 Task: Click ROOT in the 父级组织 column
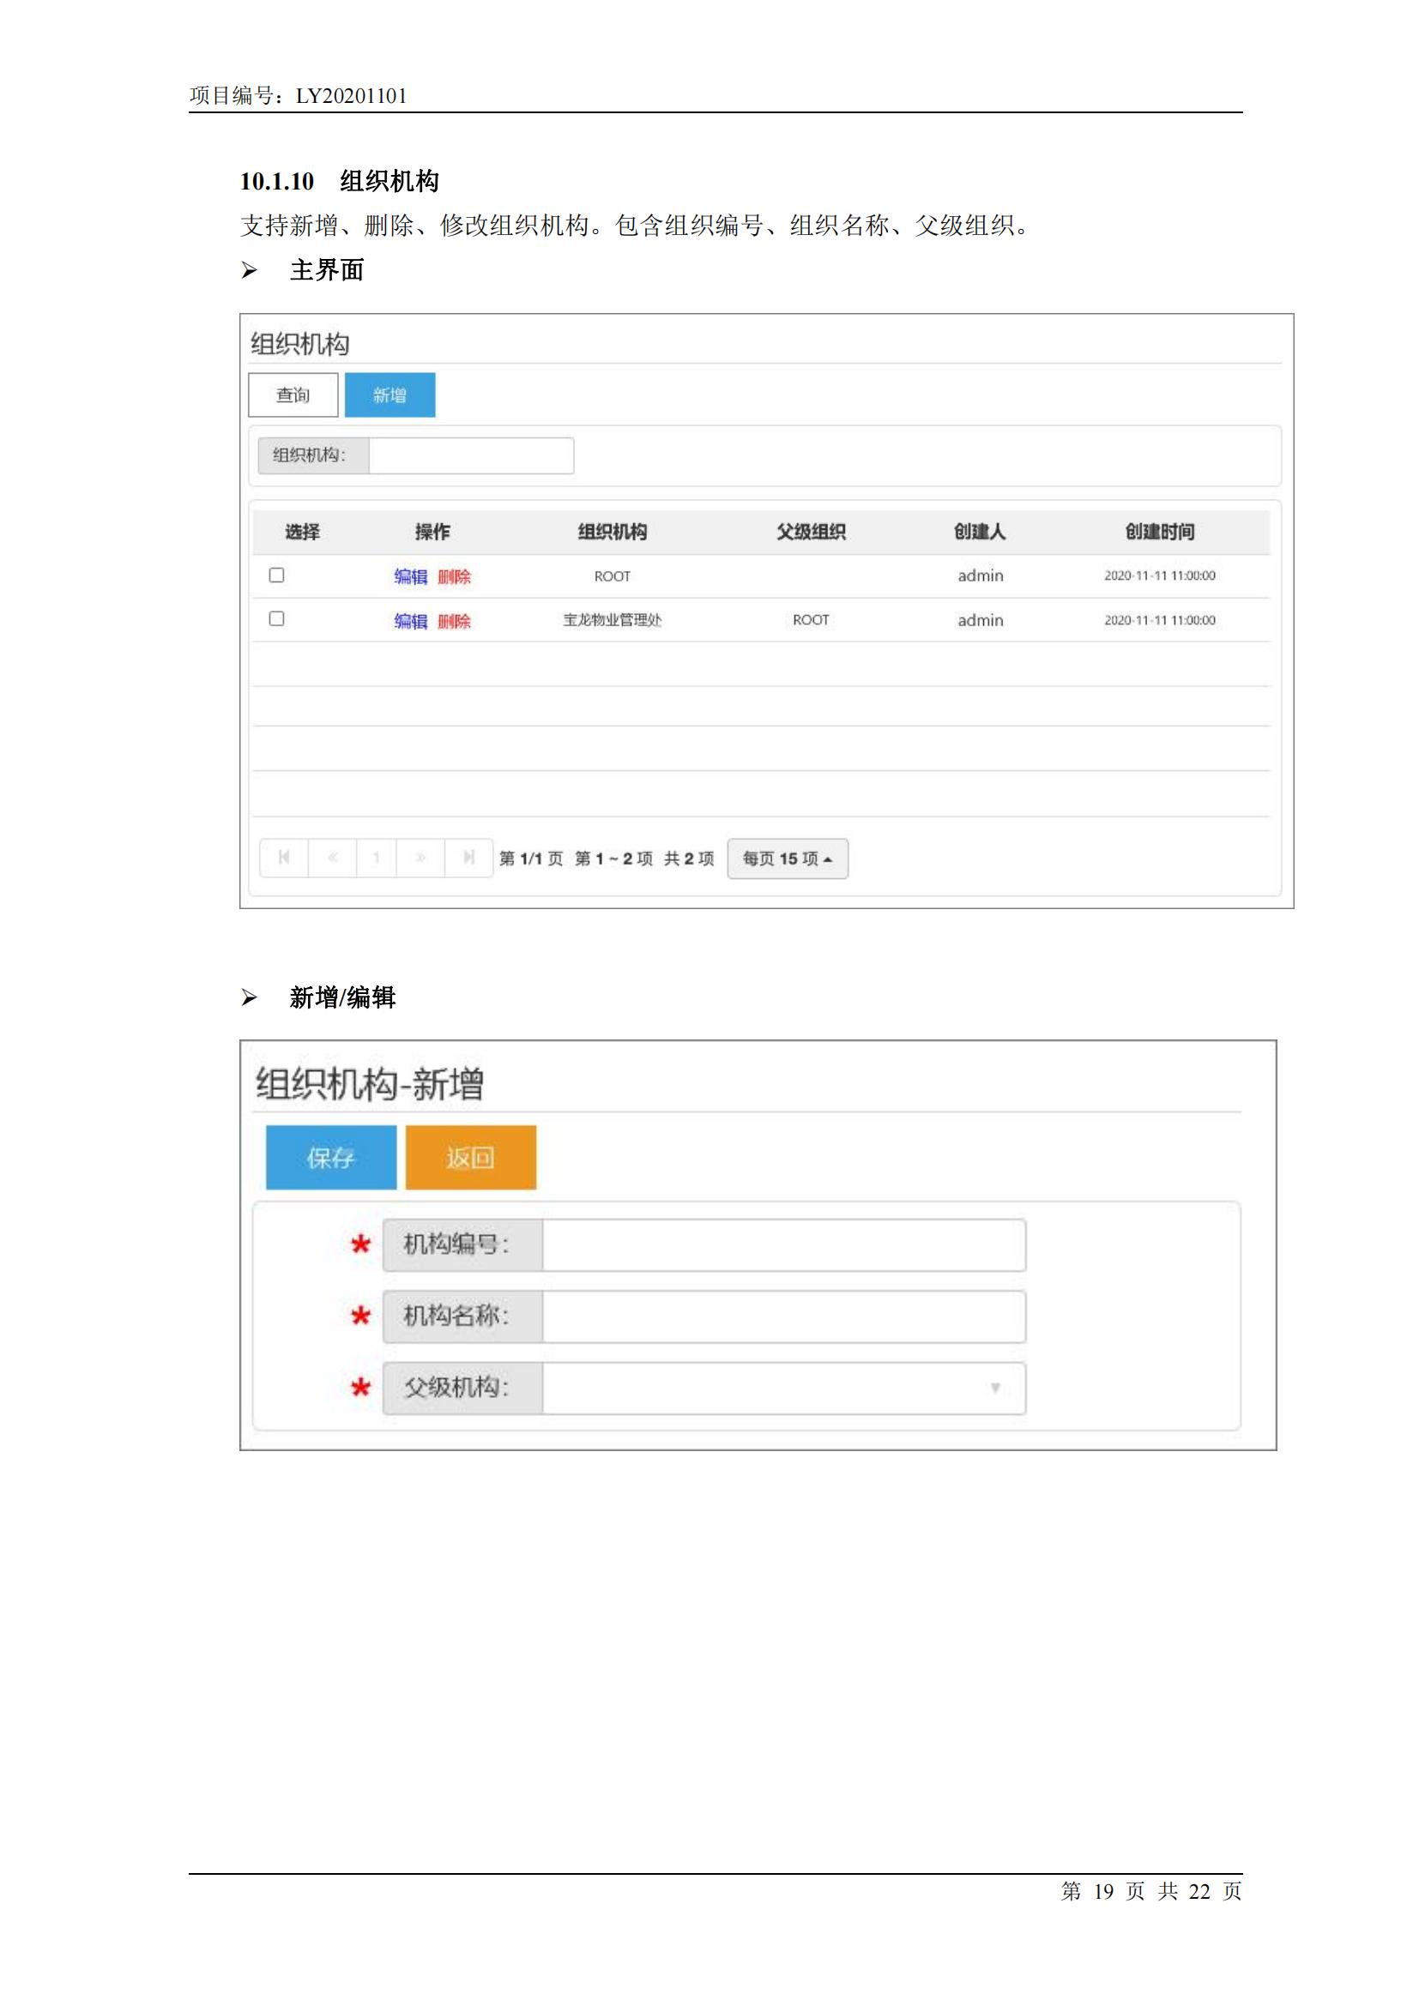click(x=811, y=620)
